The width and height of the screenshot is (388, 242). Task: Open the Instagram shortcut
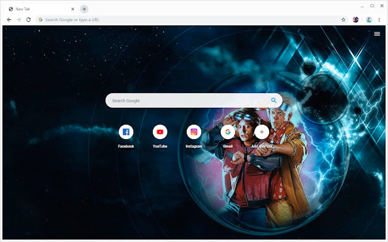coord(194,132)
